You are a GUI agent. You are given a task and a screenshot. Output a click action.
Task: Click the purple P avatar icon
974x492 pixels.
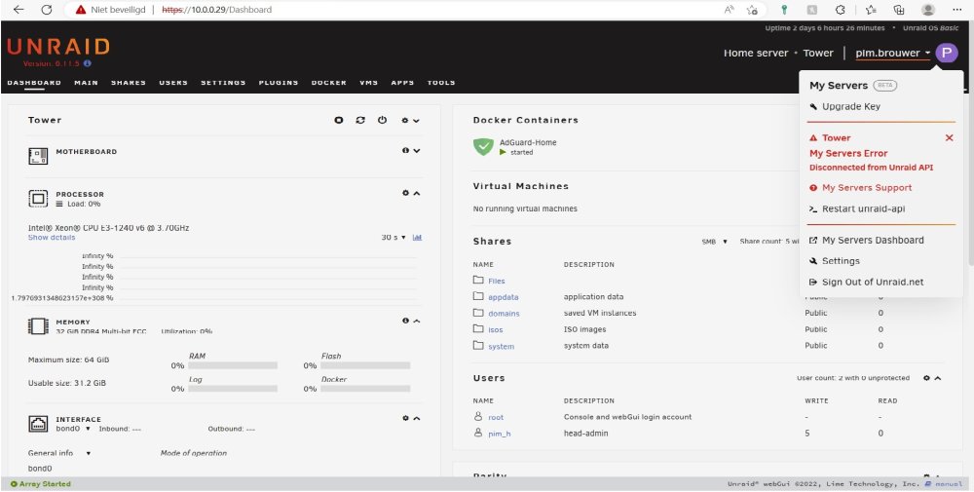(x=947, y=53)
